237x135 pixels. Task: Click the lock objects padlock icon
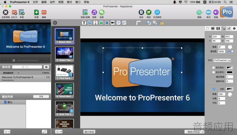click(161, 23)
